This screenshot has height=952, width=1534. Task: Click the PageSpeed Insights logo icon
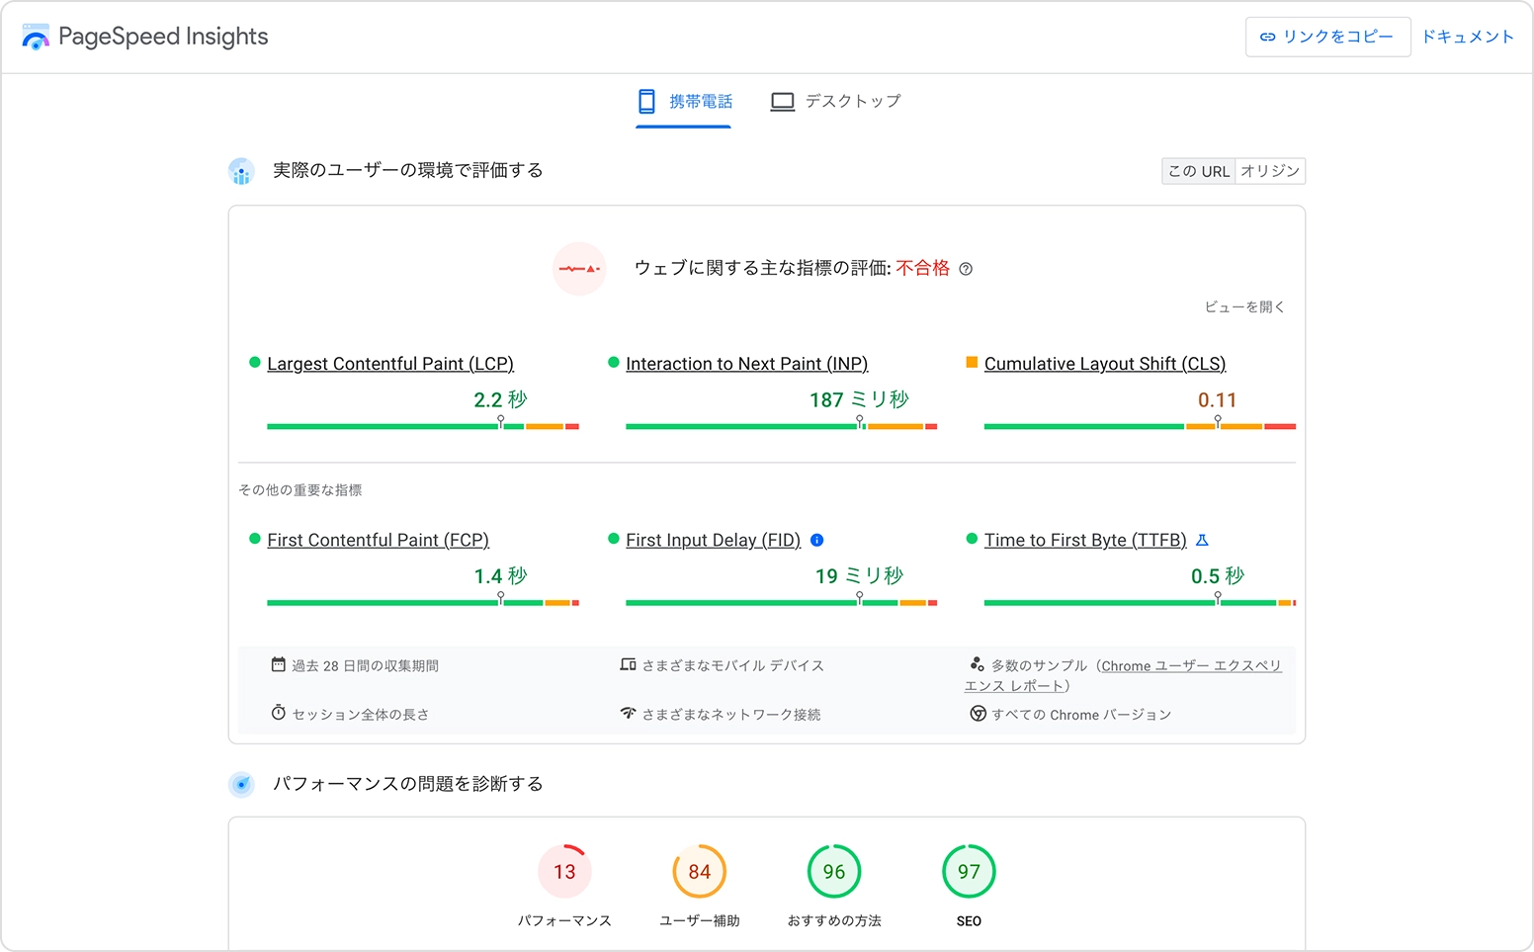[x=36, y=38]
